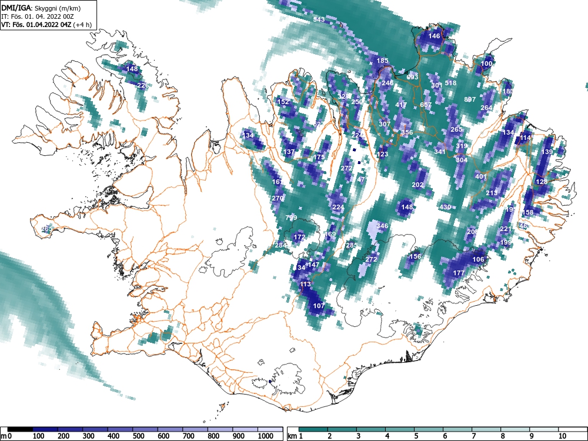The height and width of the screenshot is (441, 588).
Task: Click the visibility value 319 on the map
Action: [x=462, y=146]
